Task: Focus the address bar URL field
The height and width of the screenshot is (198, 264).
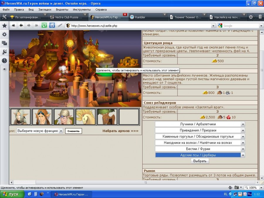Action: (141, 26)
